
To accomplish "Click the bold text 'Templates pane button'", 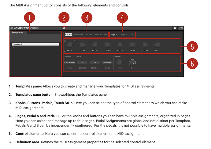I will click(34, 95).
